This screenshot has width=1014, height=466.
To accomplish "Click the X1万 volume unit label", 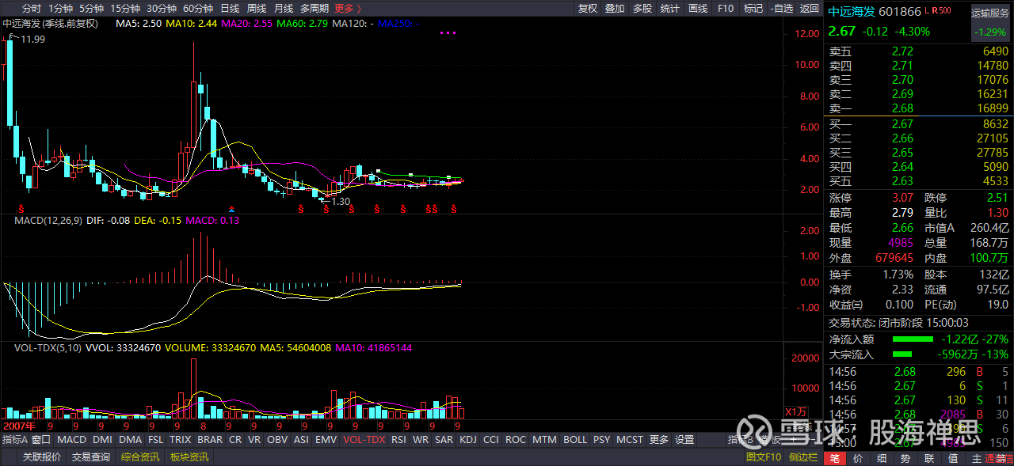I will point(795,411).
